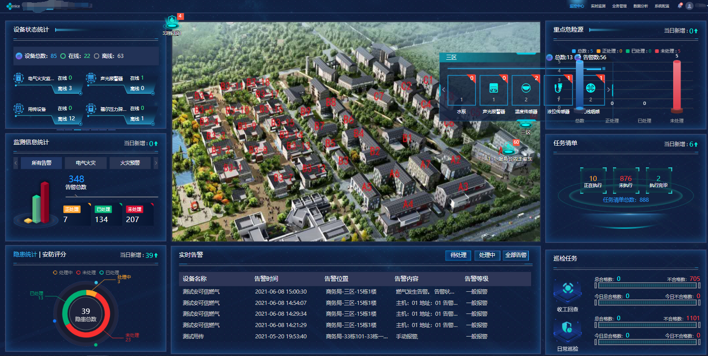Click the up arrow beside 当日新增 39
The image size is (708, 356).
click(156, 256)
